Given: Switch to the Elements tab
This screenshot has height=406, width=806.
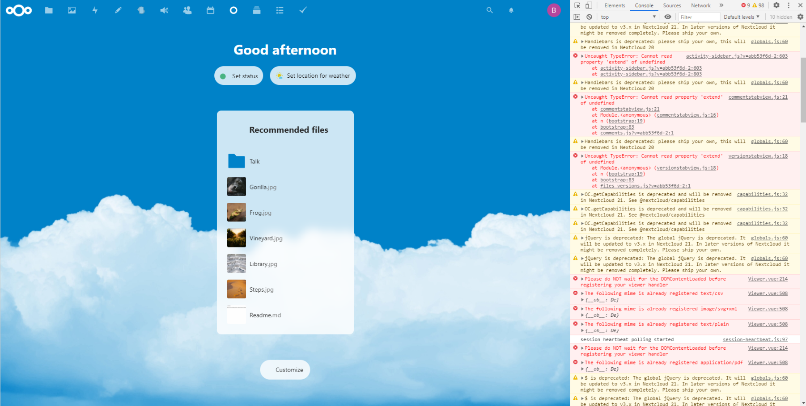Looking at the screenshot, I should [615, 5].
